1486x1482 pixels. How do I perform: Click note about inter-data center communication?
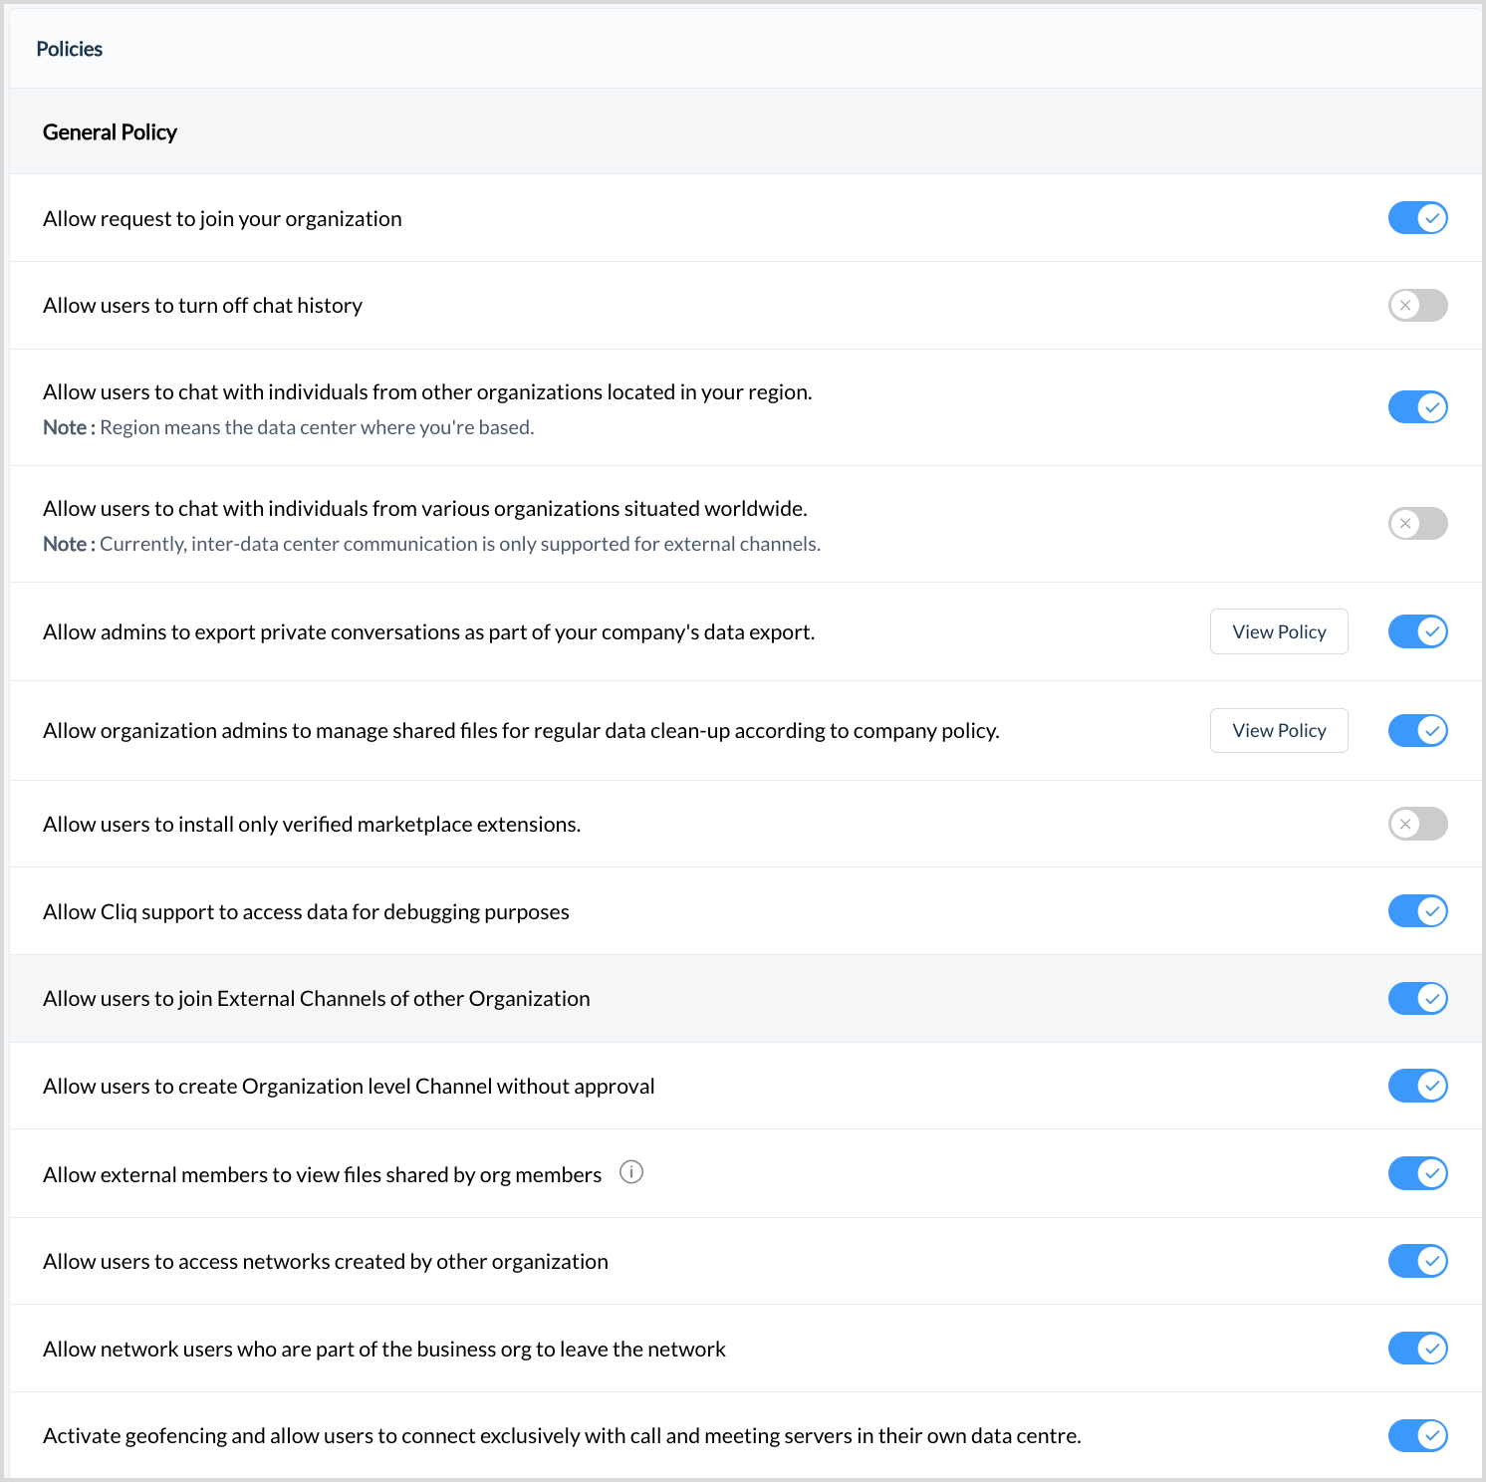pyautogui.click(x=432, y=544)
